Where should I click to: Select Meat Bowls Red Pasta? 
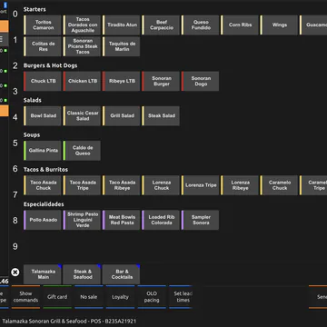[122, 220]
